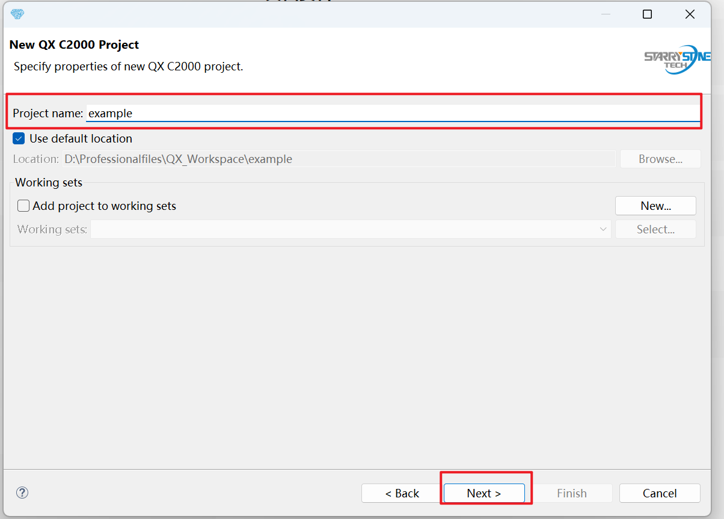724x519 pixels.
Task: Maximize the wizard window
Action: coord(647,14)
